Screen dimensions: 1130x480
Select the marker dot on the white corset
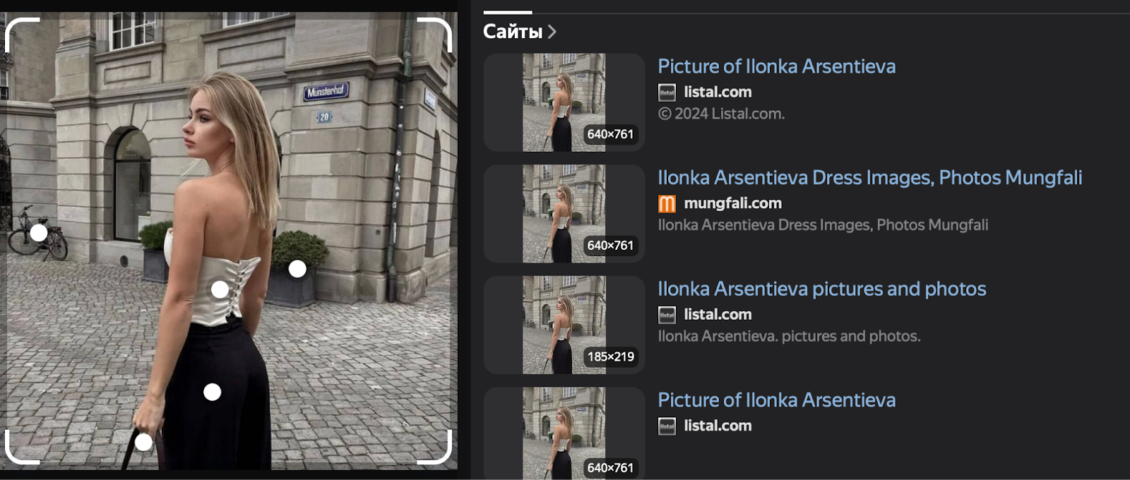[x=220, y=289]
